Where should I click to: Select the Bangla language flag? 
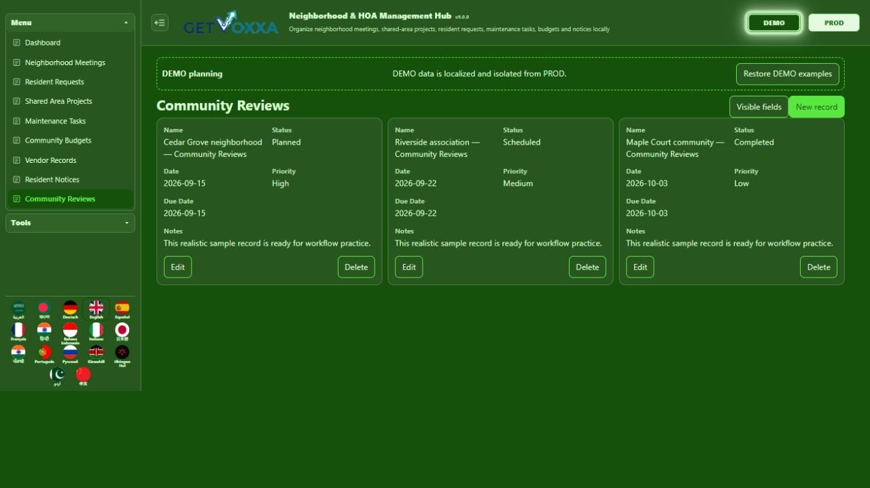tap(44, 309)
